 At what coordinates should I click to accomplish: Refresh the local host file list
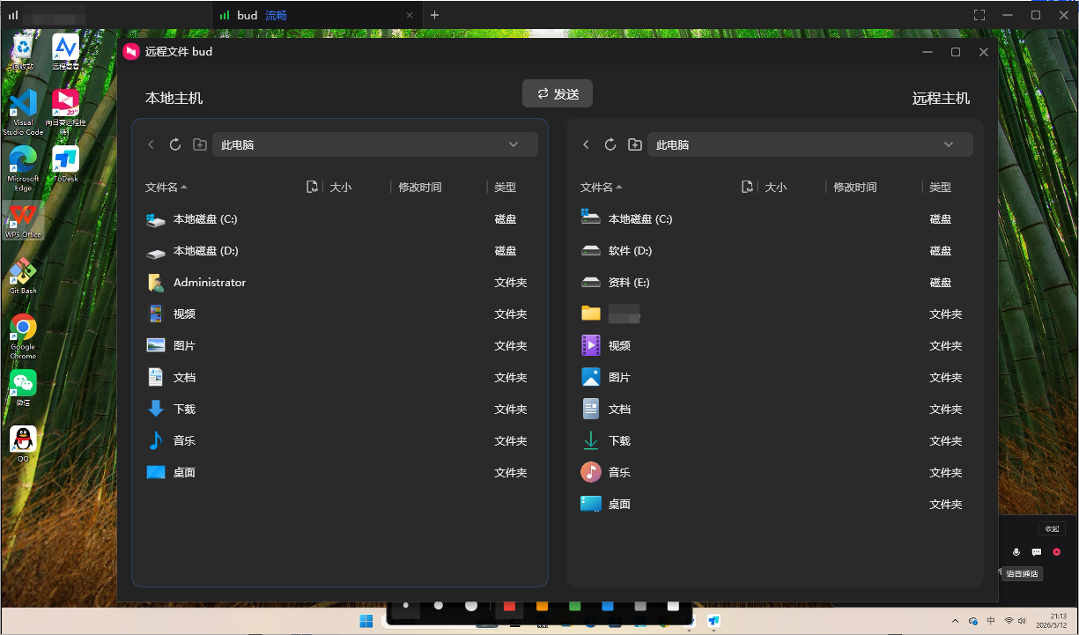click(x=175, y=144)
